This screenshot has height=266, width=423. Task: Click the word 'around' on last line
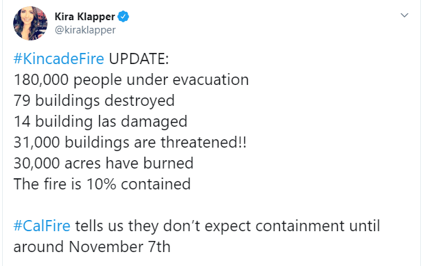38,247
